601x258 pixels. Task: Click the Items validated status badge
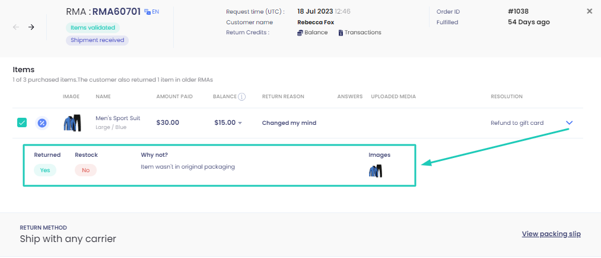(93, 28)
